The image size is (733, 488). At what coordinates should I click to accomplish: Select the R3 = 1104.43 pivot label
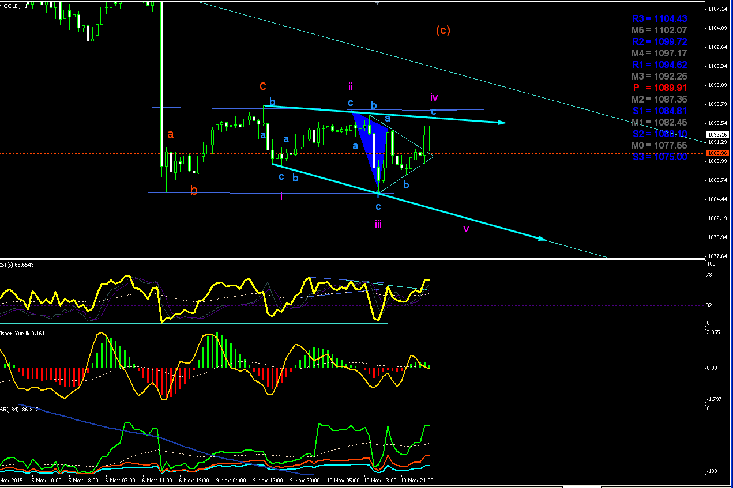(659, 18)
